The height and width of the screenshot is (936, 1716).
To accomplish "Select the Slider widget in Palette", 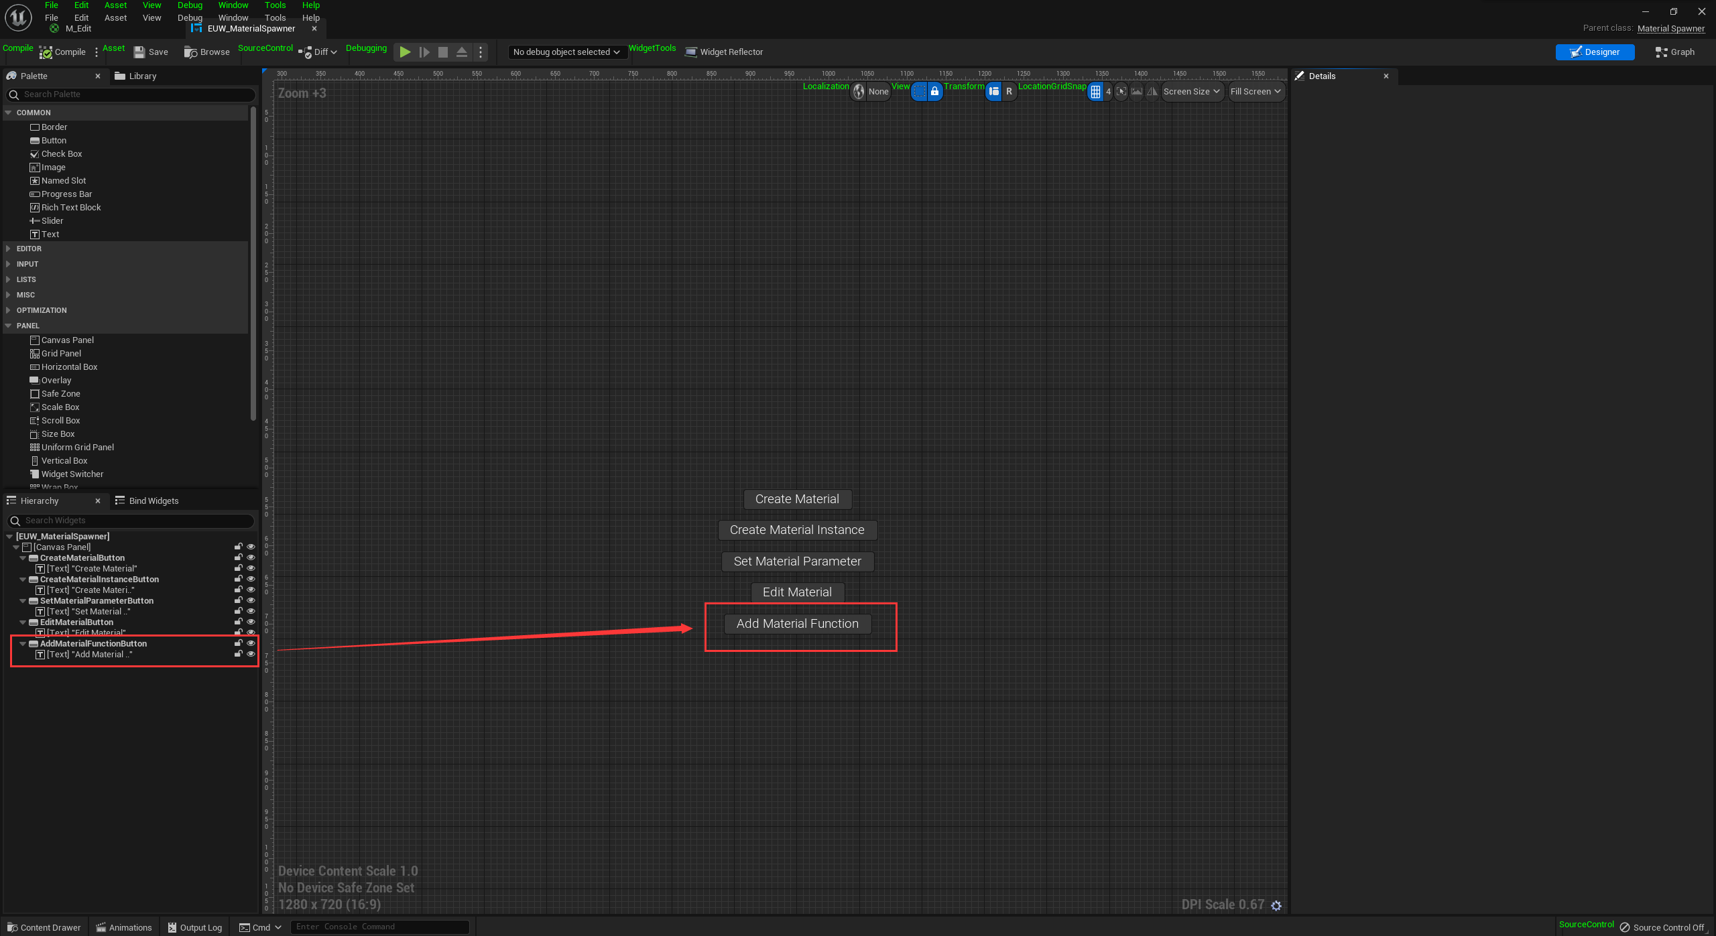I will (x=52, y=221).
